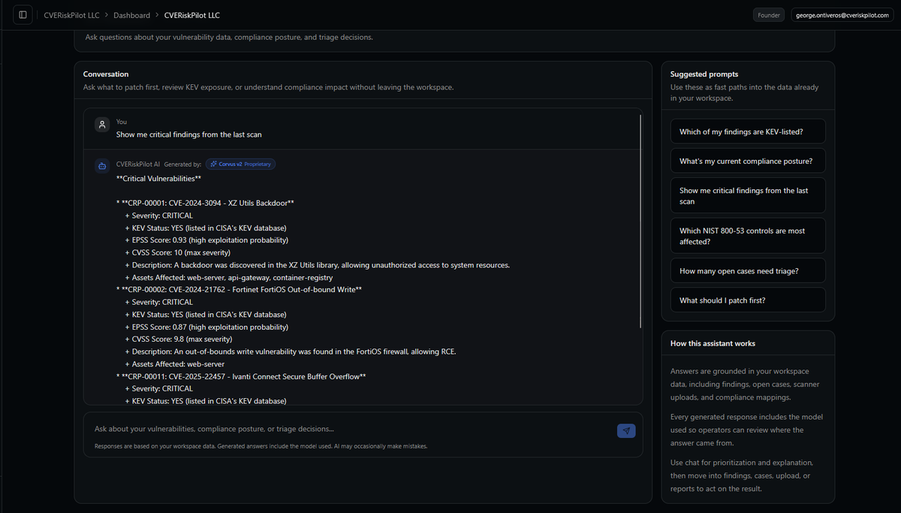Click the user avatar icon beside You
This screenshot has width=901, height=513.
(x=103, y=125)
